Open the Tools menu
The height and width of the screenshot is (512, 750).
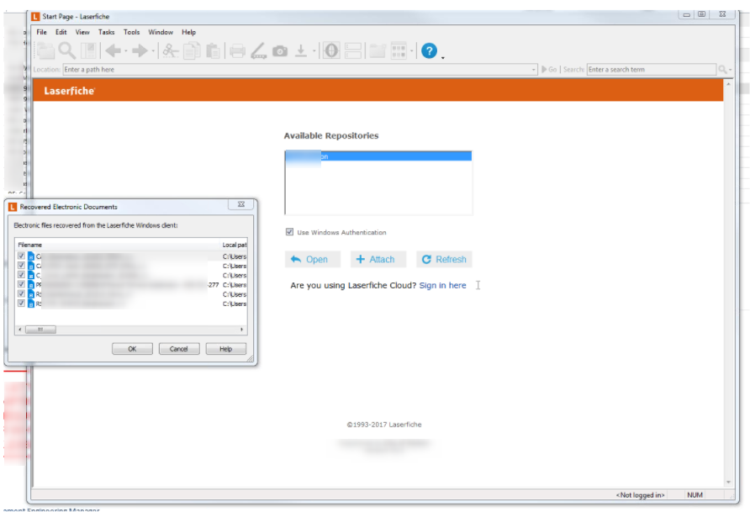(x=131, y=32)
